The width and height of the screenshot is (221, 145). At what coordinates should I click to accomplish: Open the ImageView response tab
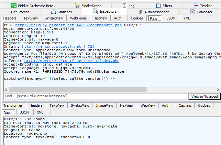[x=105, y=105]
